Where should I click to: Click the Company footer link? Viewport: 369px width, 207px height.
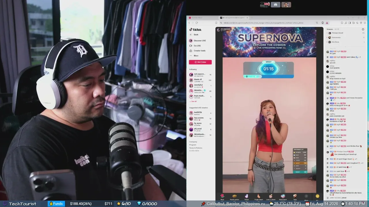[193, 142]
